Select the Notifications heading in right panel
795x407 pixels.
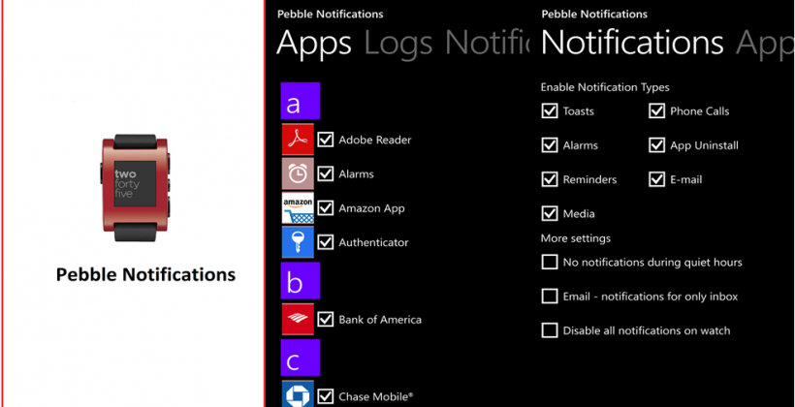tap(632, 43)
